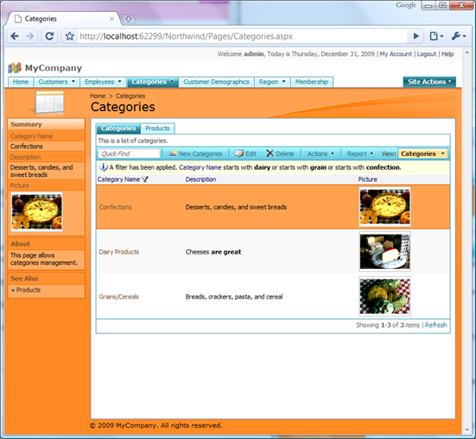Open the View Categories combo box

(x=422, y=154)
